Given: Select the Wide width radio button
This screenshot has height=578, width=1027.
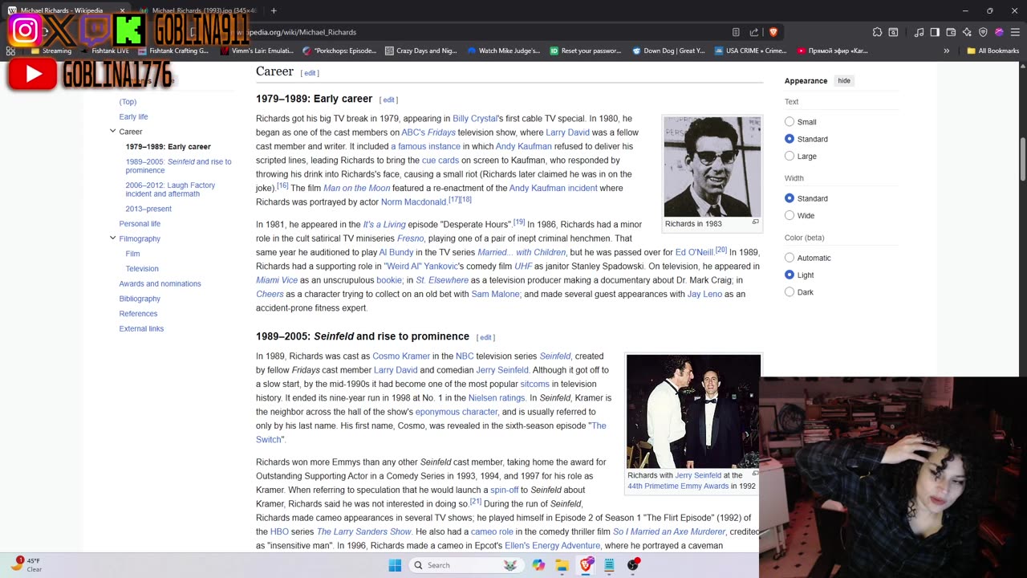Looking at the screenshot, I should click(790, 216).
